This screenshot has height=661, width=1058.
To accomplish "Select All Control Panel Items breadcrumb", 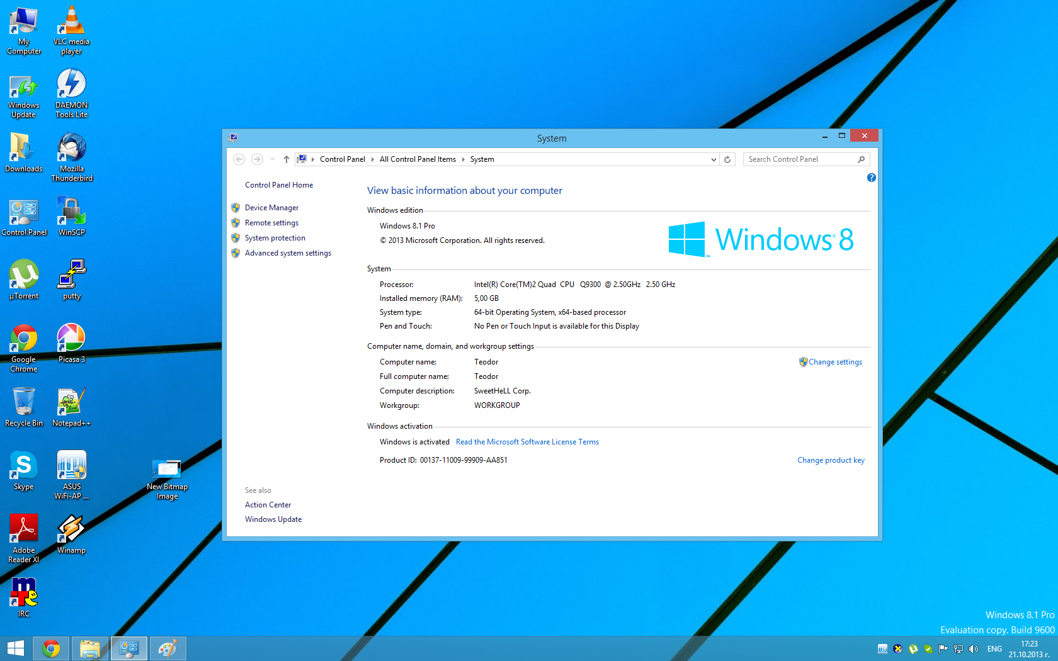I will pyautogui.click(x=418, y=159).
